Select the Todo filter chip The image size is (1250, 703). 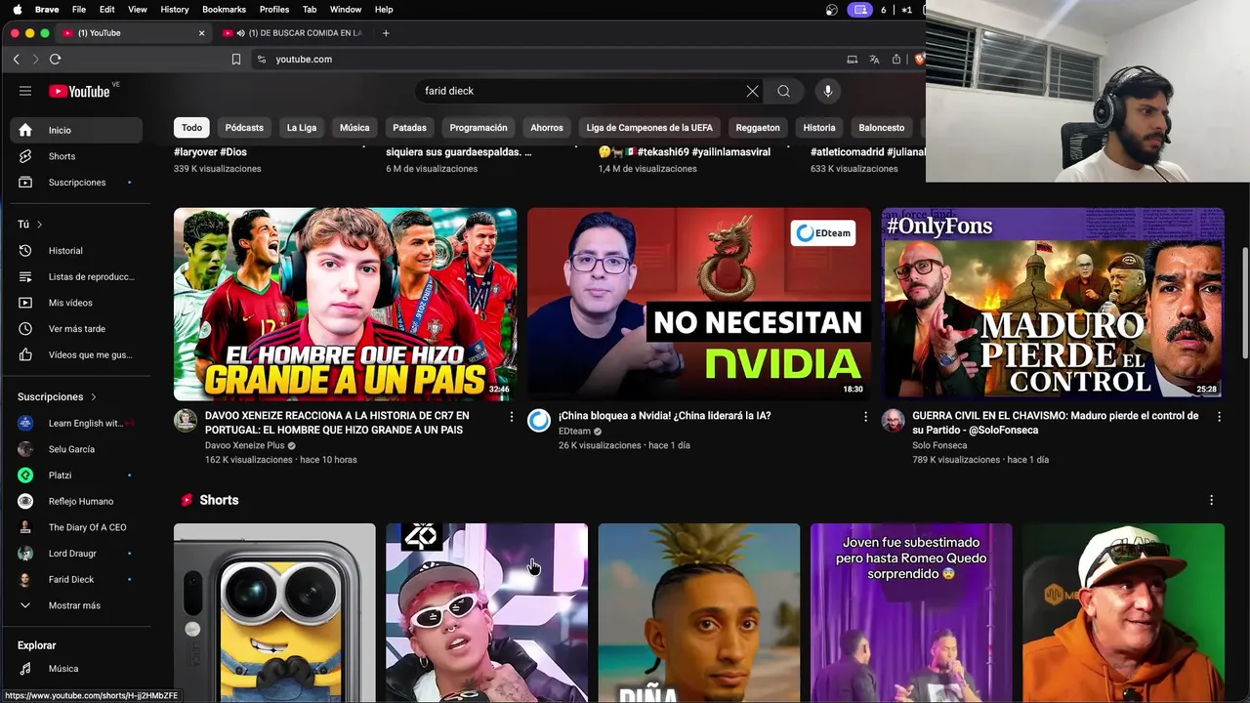click(191, 128)
